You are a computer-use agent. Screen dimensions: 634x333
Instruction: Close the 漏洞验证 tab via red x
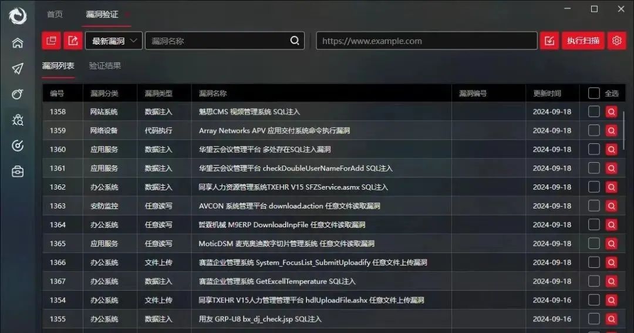point(127,15)
